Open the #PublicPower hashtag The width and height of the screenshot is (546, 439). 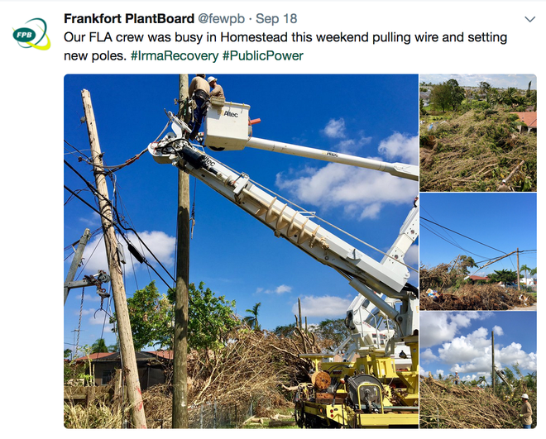[x=263, y=55]
